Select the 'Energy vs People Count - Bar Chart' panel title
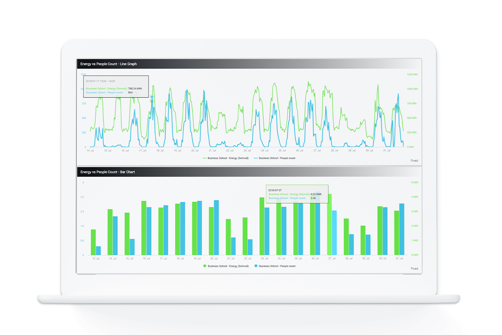 tap(107, 172)
